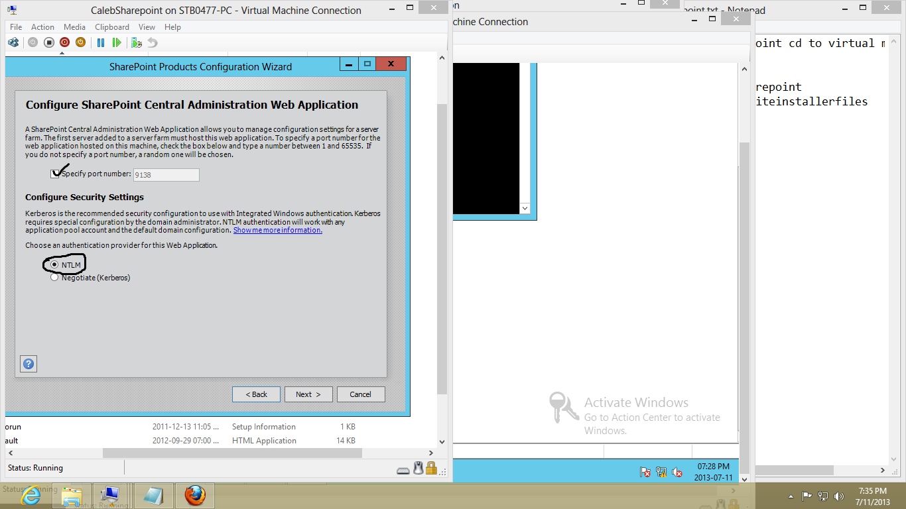The height and width of the screenshot is (509, 906).
Task: Cancel the SharePoint configuration wizard
Action: tap(361, 394)
